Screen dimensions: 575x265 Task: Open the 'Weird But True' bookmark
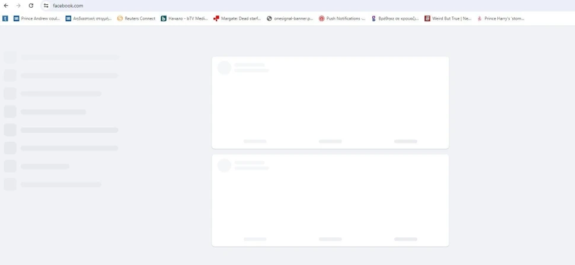point(448,18)
